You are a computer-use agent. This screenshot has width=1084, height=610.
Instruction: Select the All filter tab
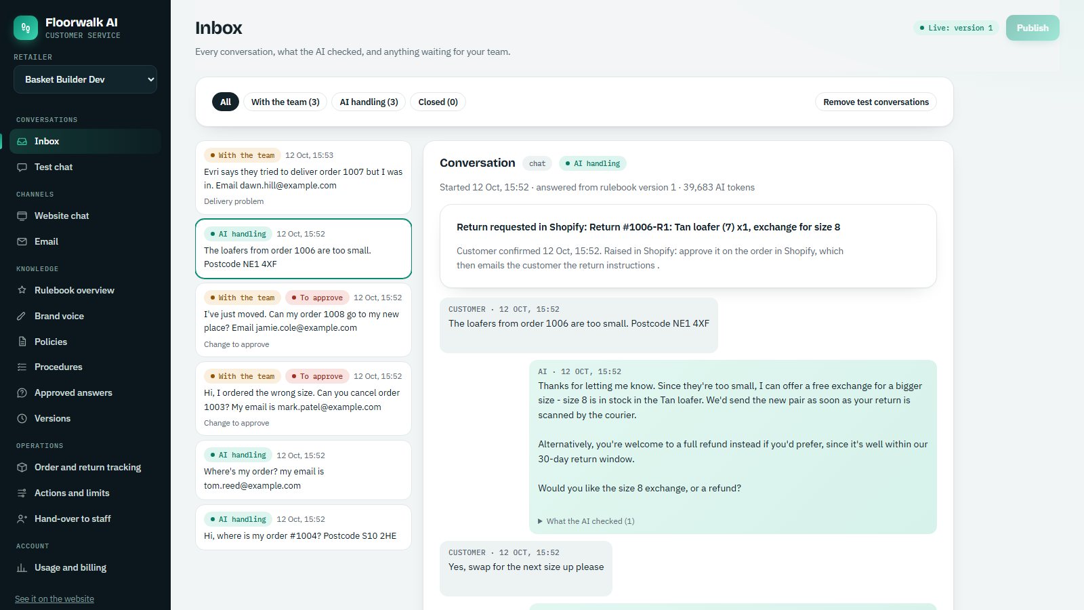click(226, 102)
